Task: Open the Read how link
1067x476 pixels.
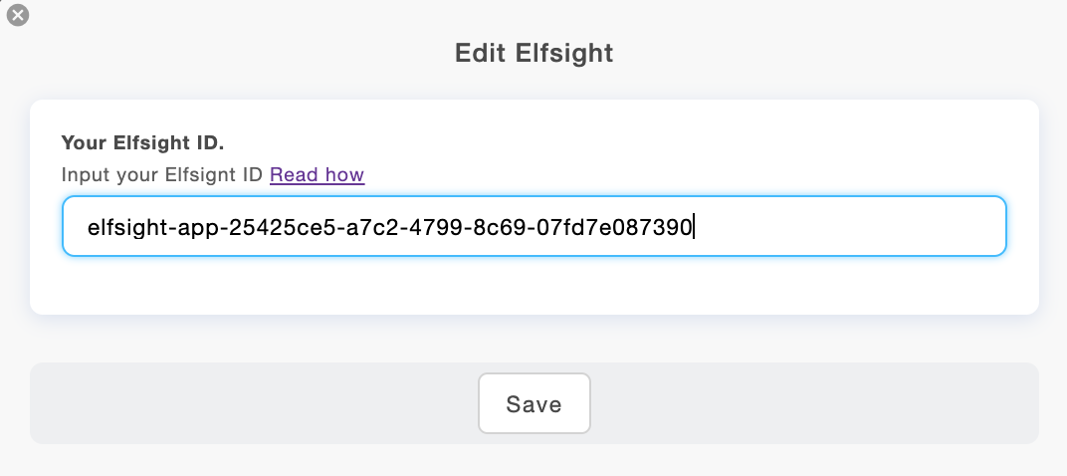Action: tap(317, 175)
